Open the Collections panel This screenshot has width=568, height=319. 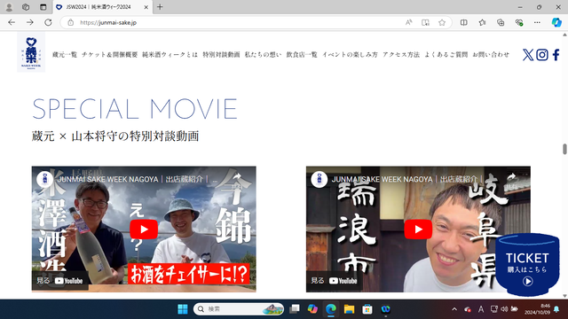coord(501,22)
